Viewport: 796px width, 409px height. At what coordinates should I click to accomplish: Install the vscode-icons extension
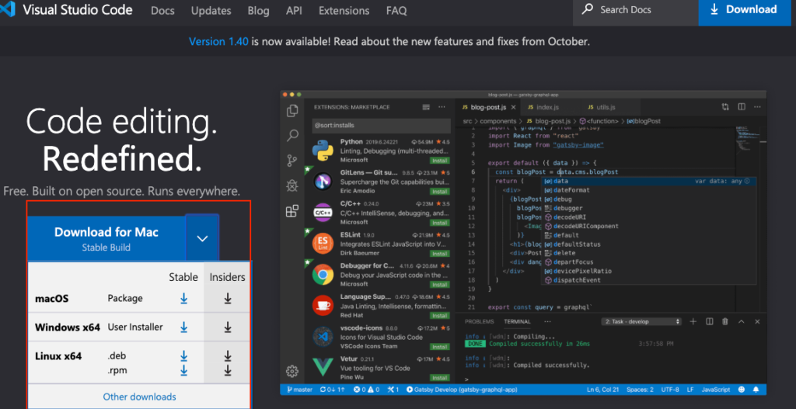tap(439, 347)
